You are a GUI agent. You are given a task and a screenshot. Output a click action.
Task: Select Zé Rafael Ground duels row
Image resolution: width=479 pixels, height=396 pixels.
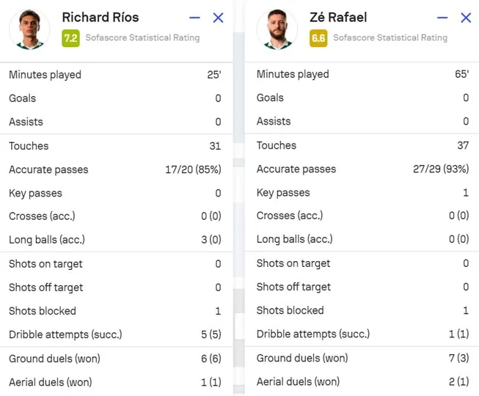coord(363,358)
